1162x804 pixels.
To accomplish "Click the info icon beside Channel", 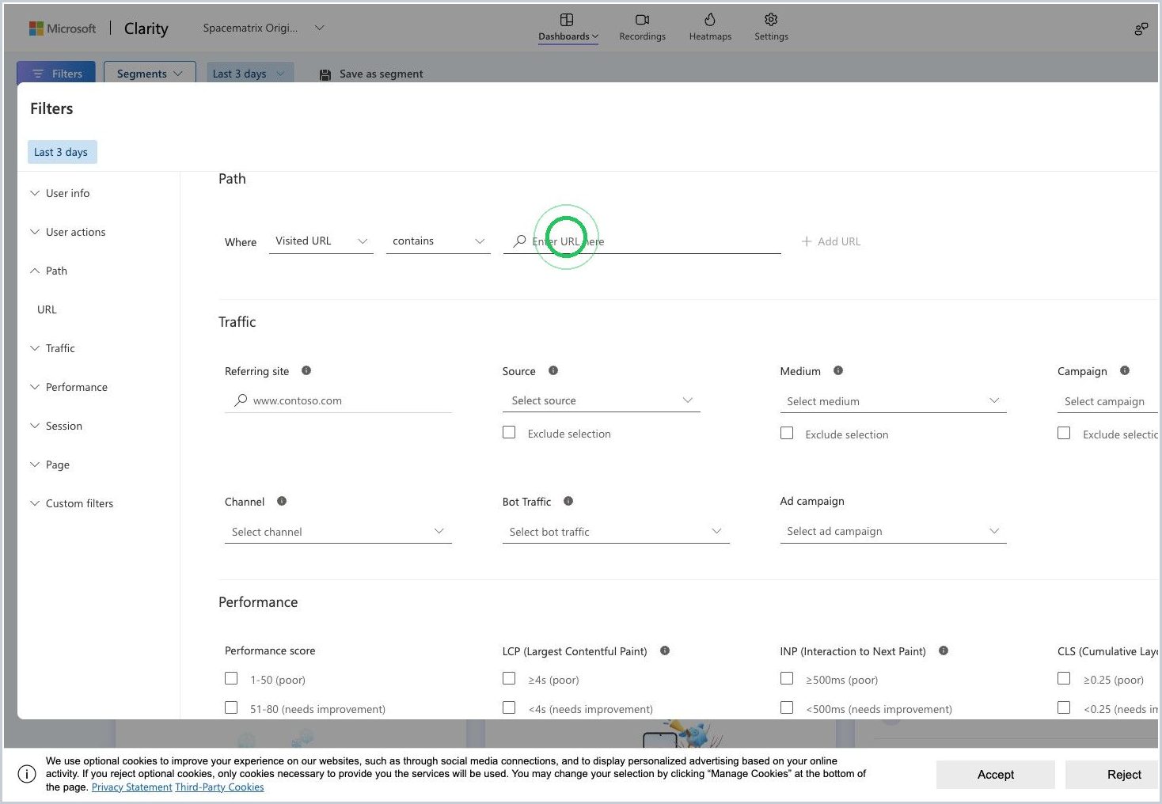I will click(282, 501).
